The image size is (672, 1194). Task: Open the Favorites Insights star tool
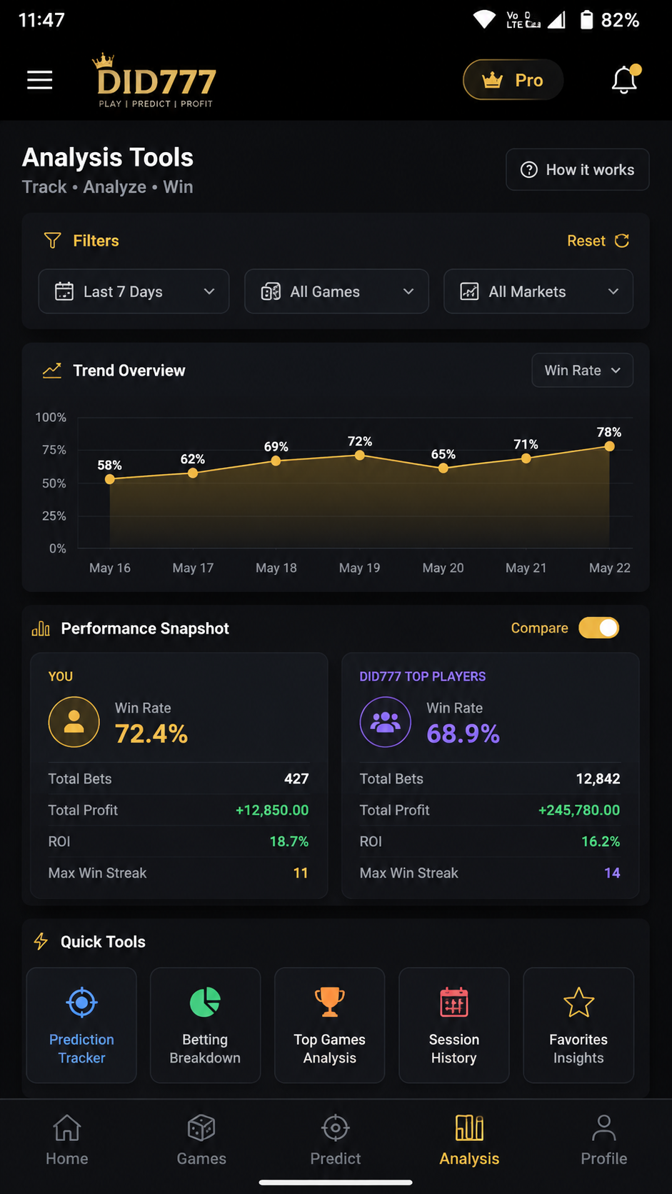pyautogui.click(x=578, y=1025)
